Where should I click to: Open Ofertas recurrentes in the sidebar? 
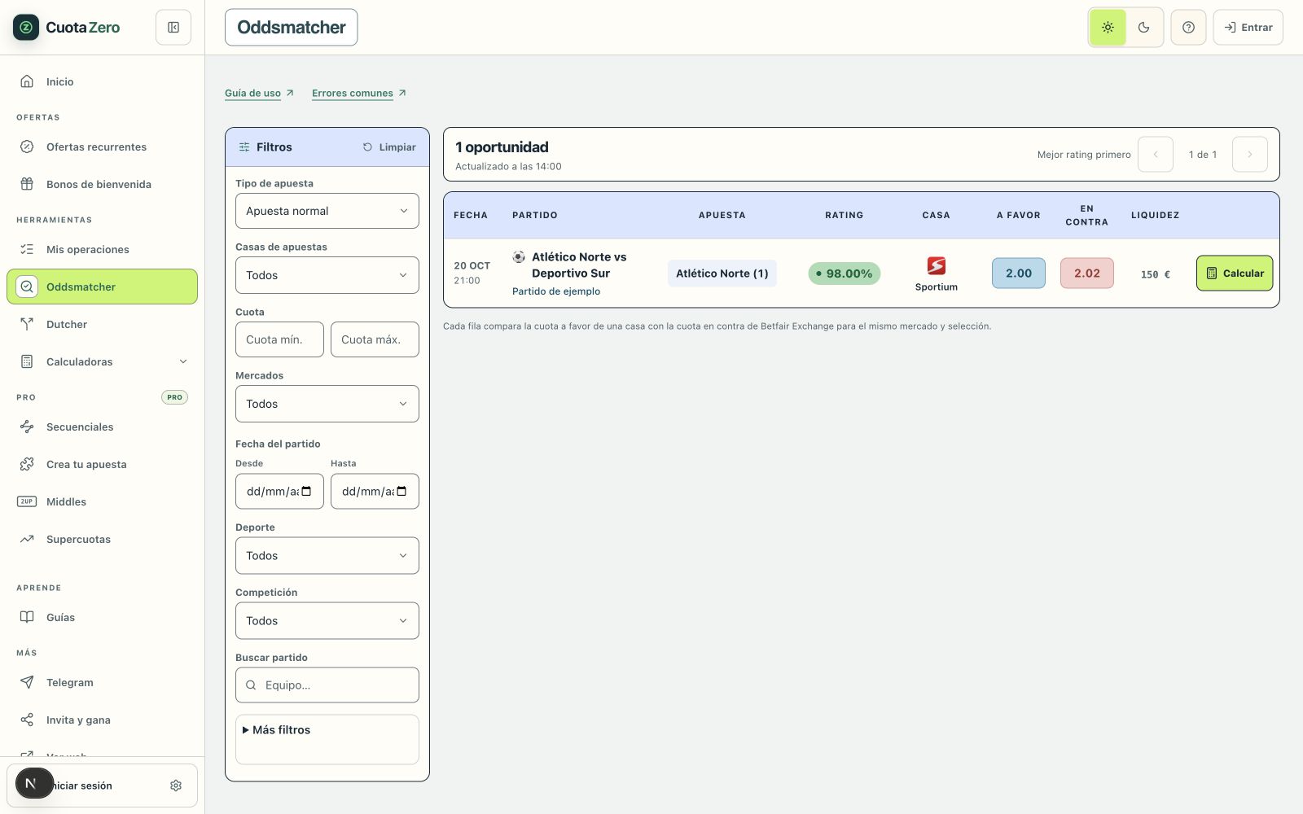(x=102, y=147)
